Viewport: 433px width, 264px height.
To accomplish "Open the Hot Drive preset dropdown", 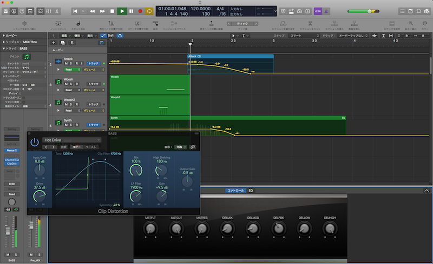I will pyautogui.click(x=72, y=140).
